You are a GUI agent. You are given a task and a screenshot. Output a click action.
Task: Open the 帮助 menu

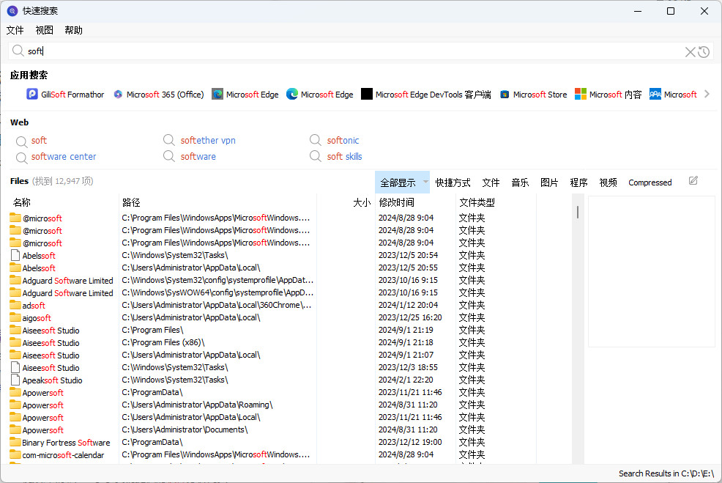click(74, 31)
